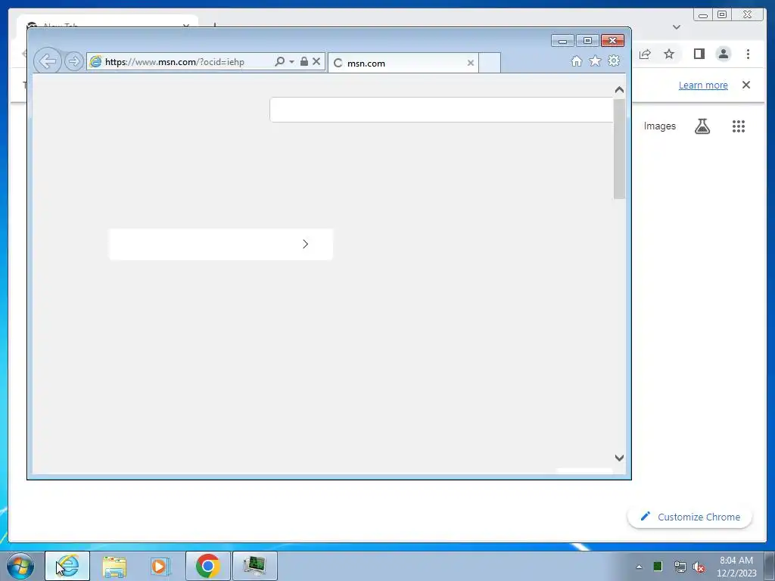Image resolution: width=775 pixels, height=581 pixels.
Task: Click Internet Explorer taskbar icon
Action: [x=67, y=566]
